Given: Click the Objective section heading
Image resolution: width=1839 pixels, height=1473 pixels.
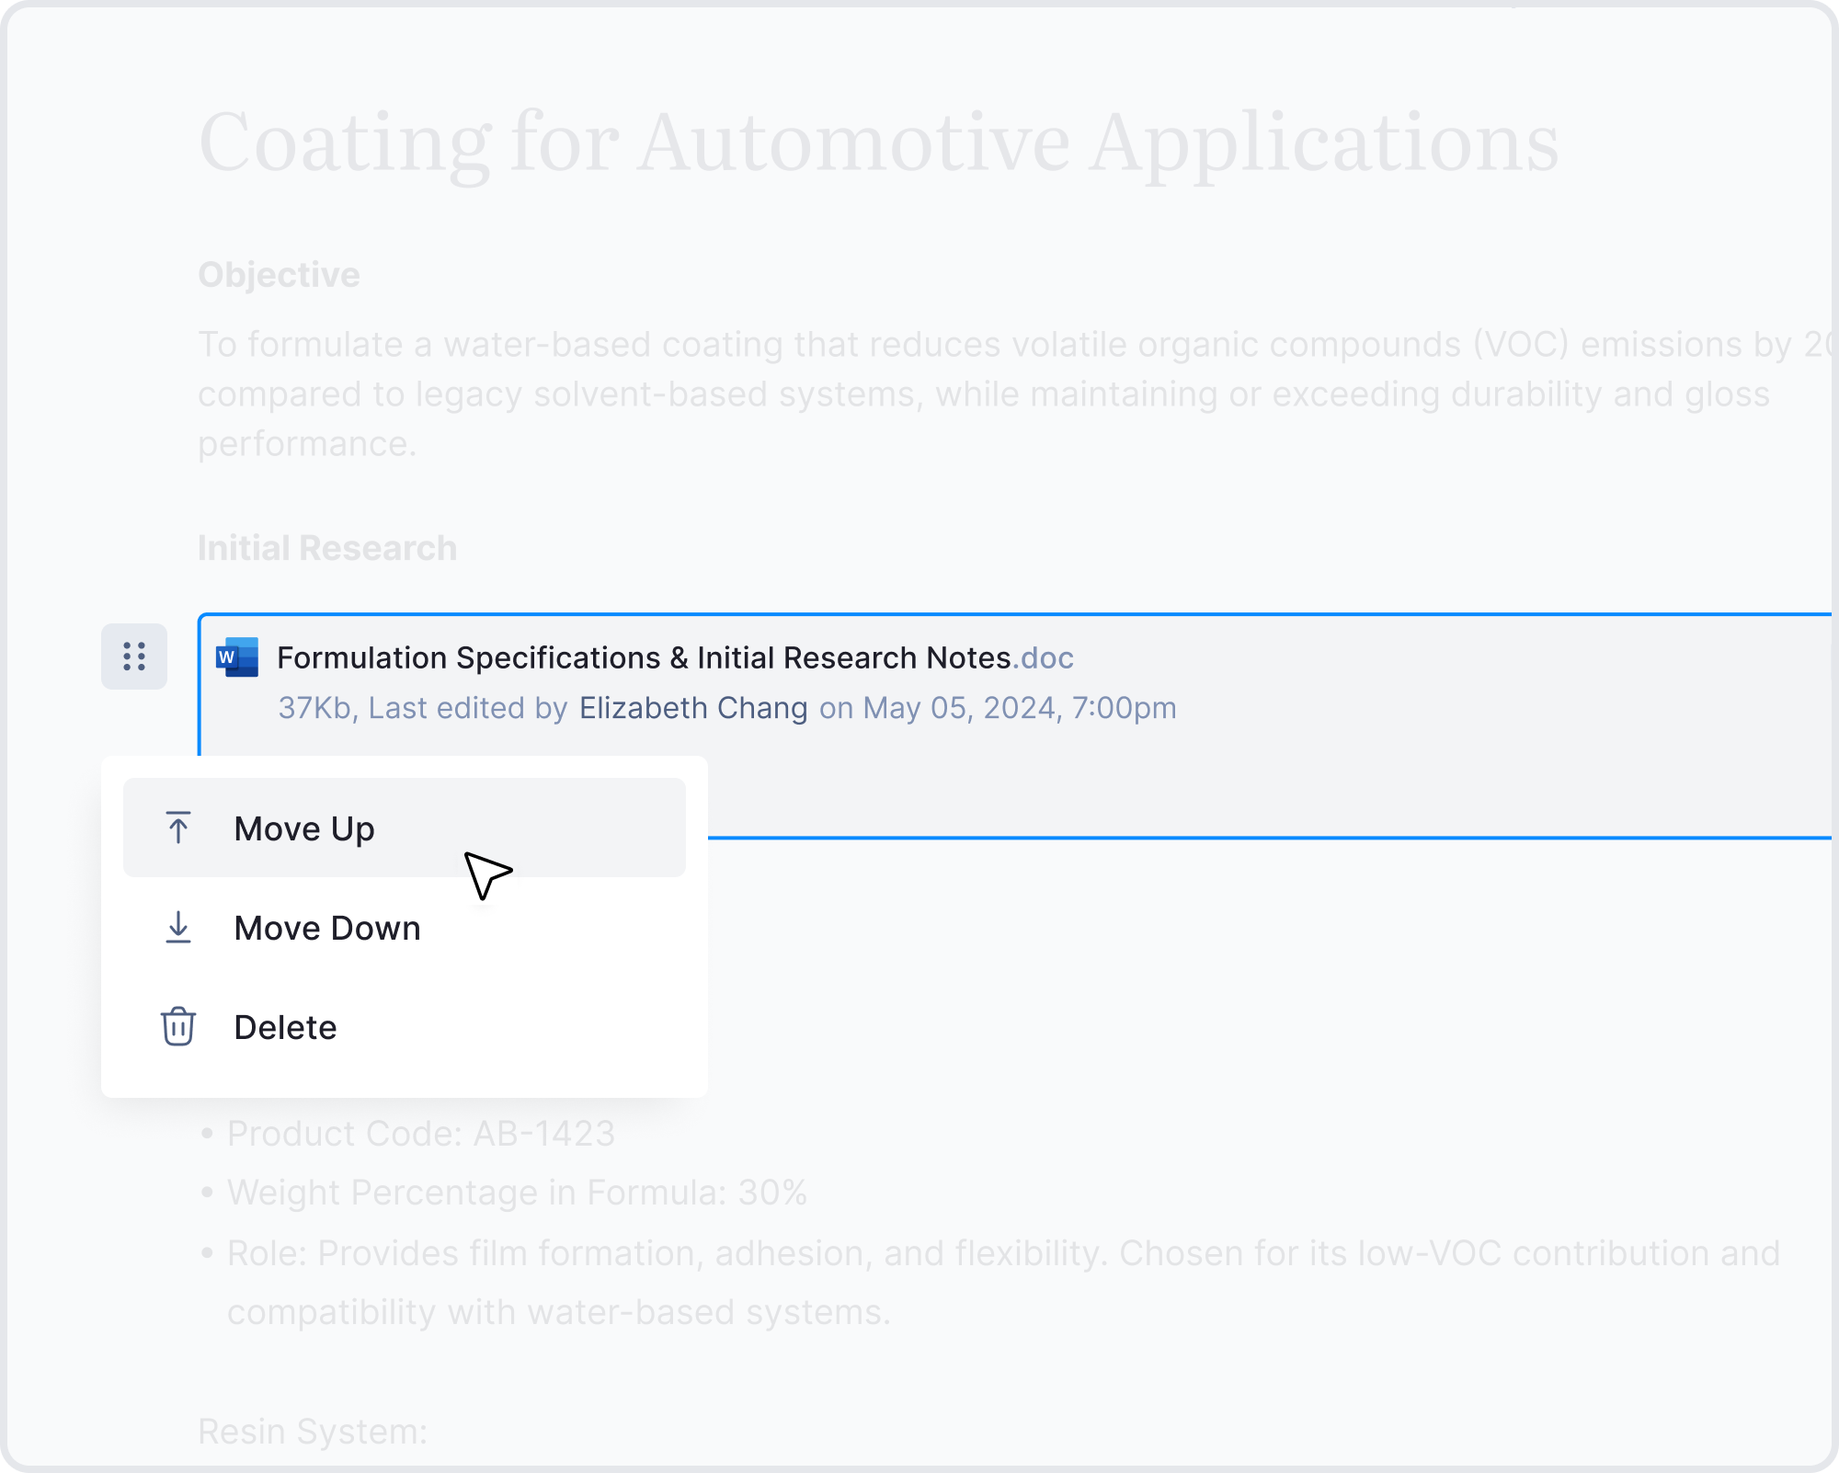Looking at the screenshot, I should [279, 275].
